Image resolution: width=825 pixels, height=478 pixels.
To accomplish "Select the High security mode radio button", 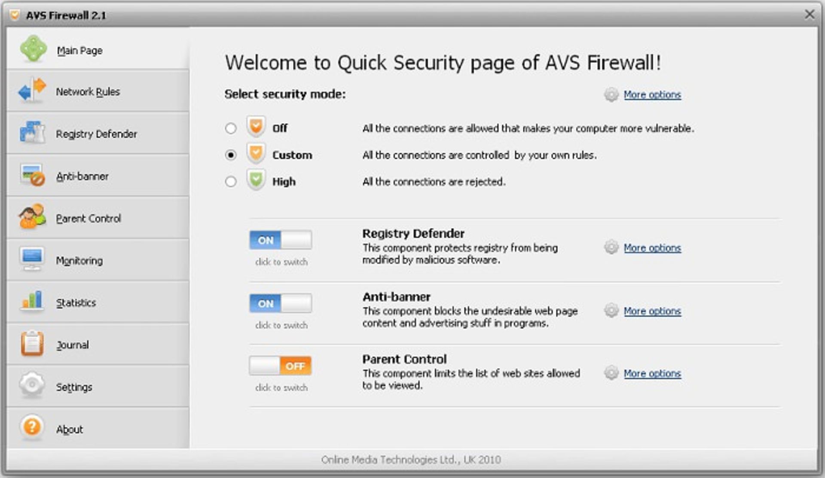I will 230,181.
